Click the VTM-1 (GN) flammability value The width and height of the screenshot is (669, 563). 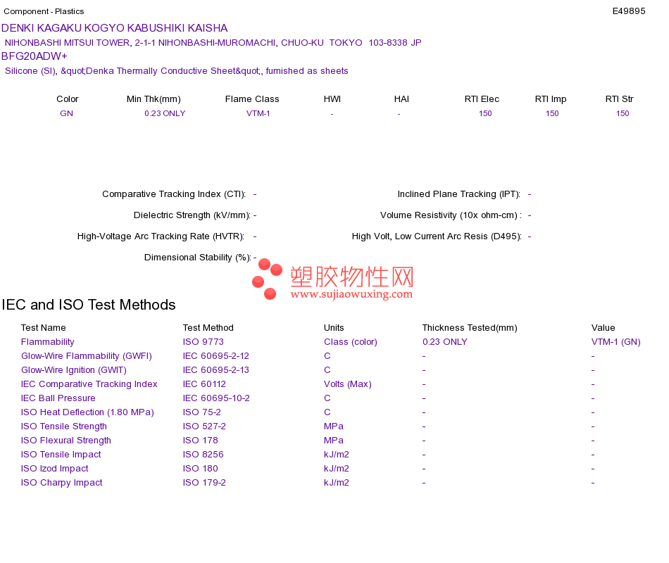[x=616, y=341]
